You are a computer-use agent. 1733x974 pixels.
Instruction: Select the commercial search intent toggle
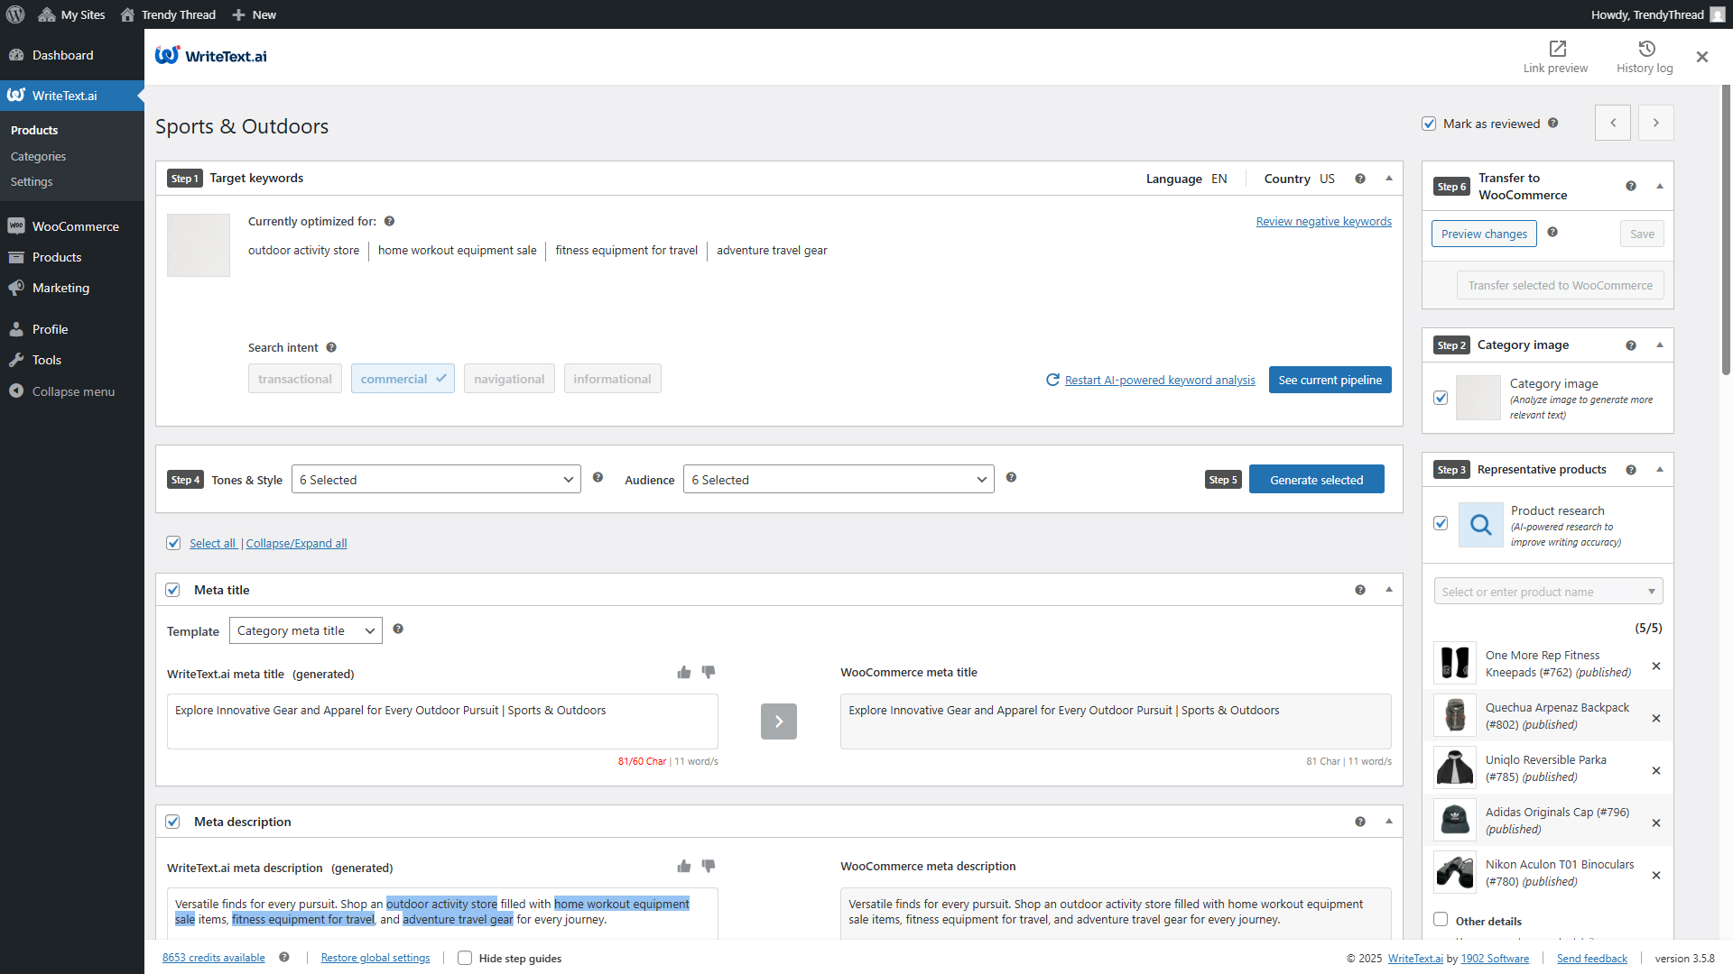click(x=402, y=378)
